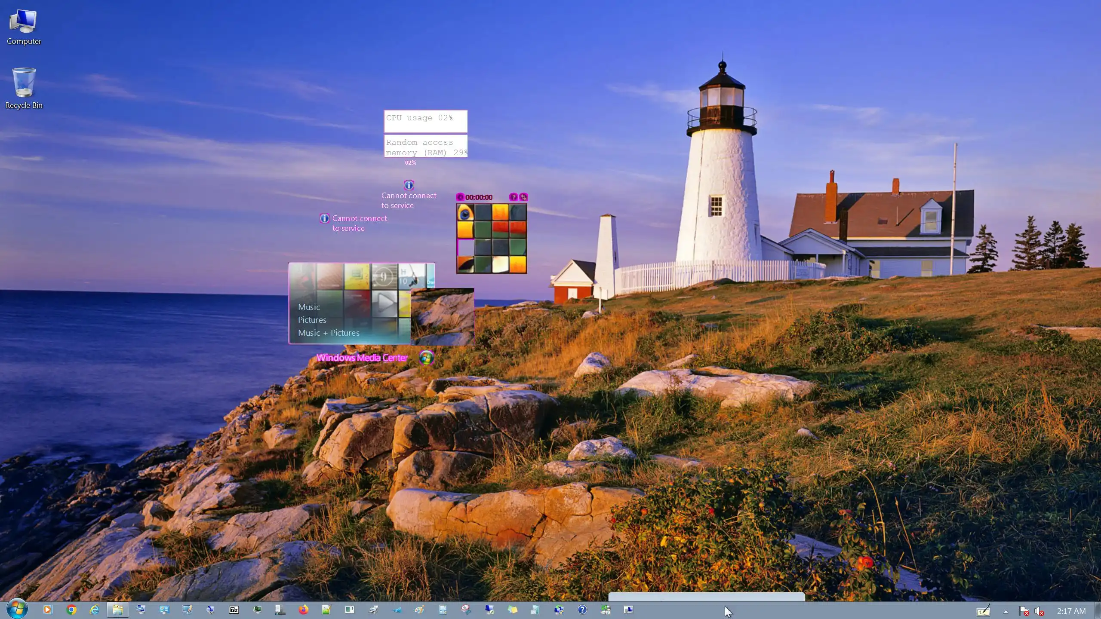Toggle the puzzle gadget timer pause button

point(460,197)
